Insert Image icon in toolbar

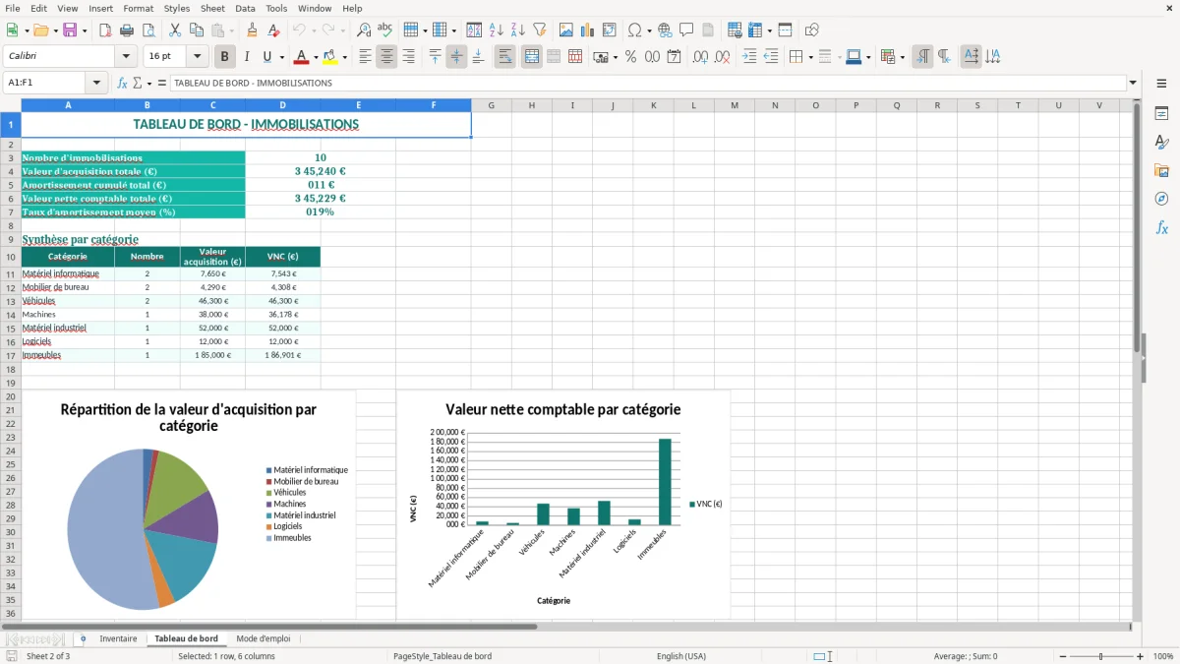point(566,30)
